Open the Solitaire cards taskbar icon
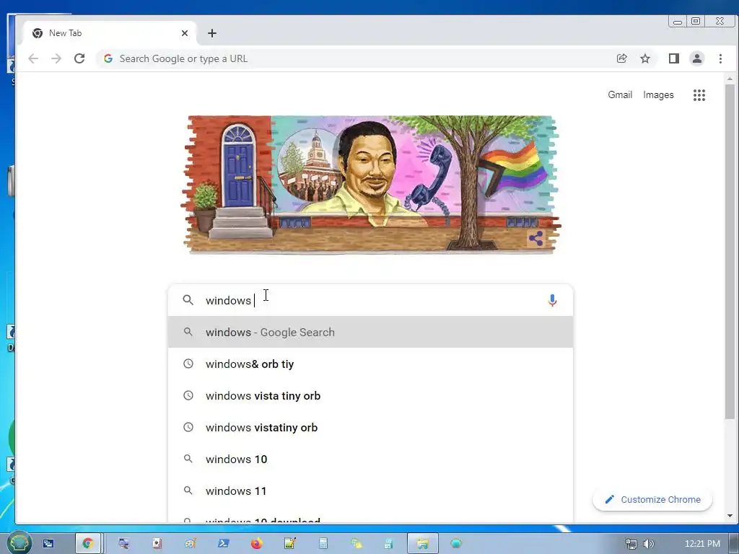The height and width of the screenshot is (554, 739). pos(157,544)
